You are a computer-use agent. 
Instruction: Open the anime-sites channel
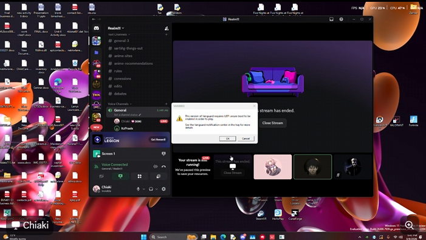(138, 56)
